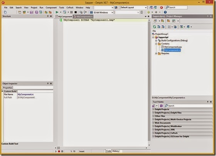Switch to the MyComponent editor tab
Image resolution: width=216 pixels, height=156 pixels.
(x=64, y=17)
